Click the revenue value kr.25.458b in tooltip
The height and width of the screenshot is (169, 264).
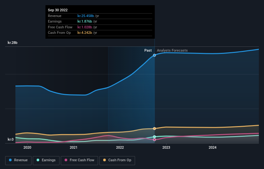[86, 16]
